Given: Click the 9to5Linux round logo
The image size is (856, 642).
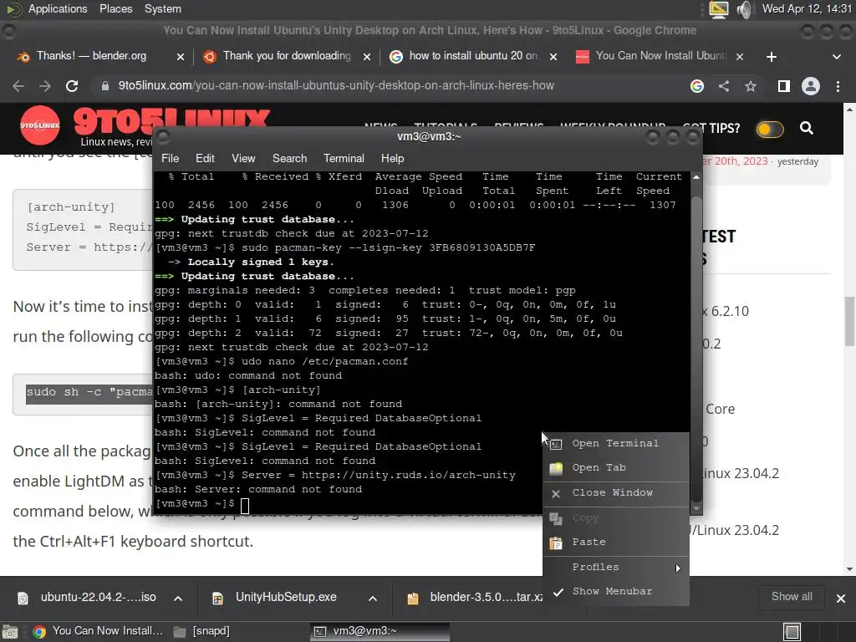Looking at the screenshot, I should coord(40,125).
